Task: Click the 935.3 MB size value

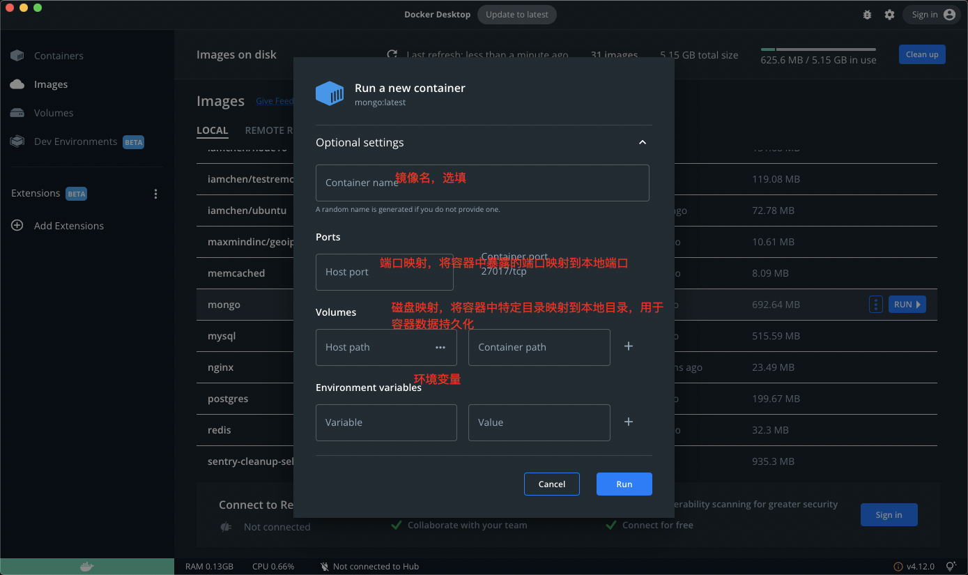Action: [774, 461]
